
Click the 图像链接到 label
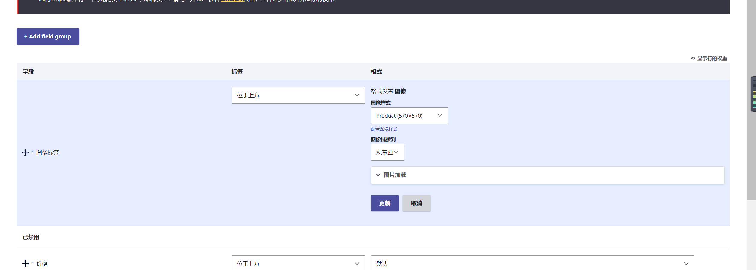click(x=383, y=140)
